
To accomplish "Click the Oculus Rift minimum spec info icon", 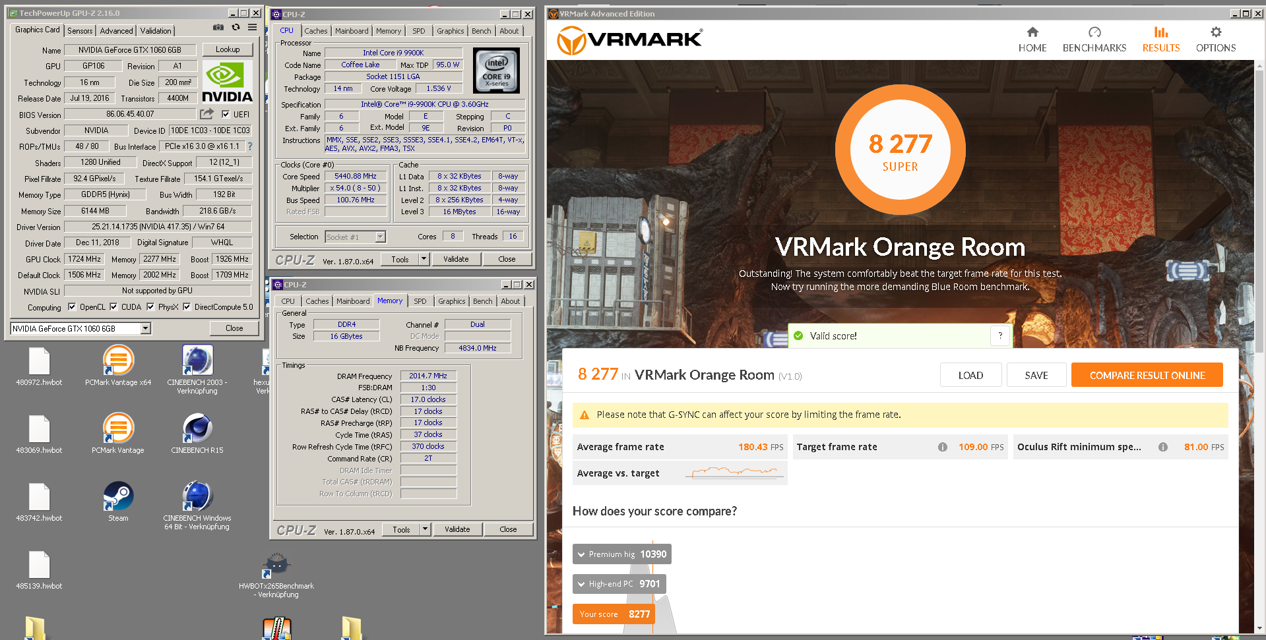I will pos(1163,447).
